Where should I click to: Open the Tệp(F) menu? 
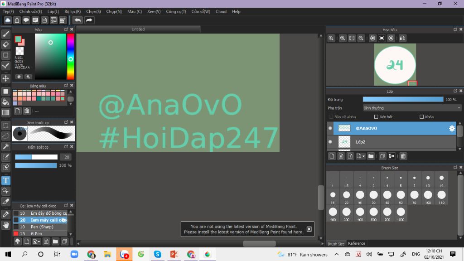pos(8,11)
